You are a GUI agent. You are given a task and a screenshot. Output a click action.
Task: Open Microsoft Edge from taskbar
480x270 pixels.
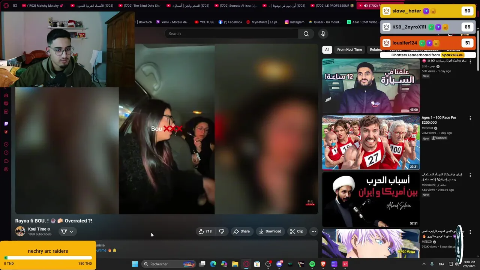(213, 264)
